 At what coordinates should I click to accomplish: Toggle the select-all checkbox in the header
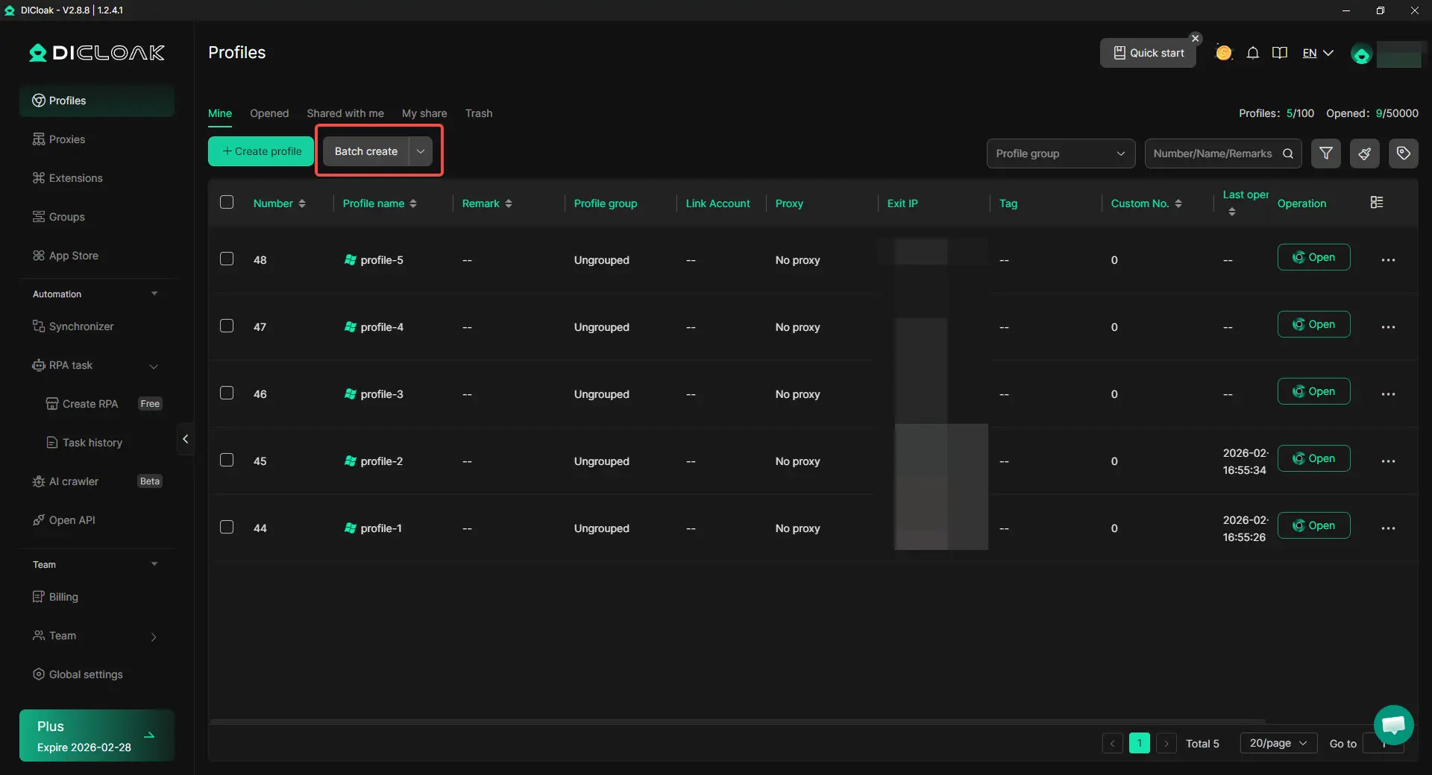pos(227,203)
